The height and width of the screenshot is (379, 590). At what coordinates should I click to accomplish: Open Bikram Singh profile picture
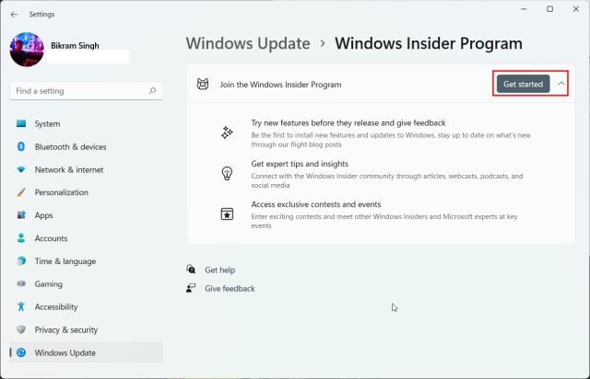(27, 50)
